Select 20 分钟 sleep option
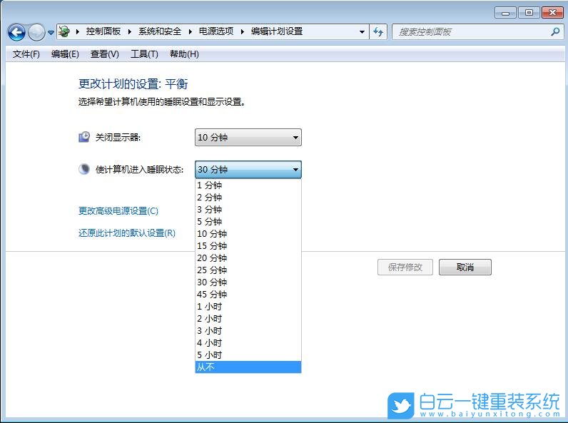568x423 pixels. (248, 258)
